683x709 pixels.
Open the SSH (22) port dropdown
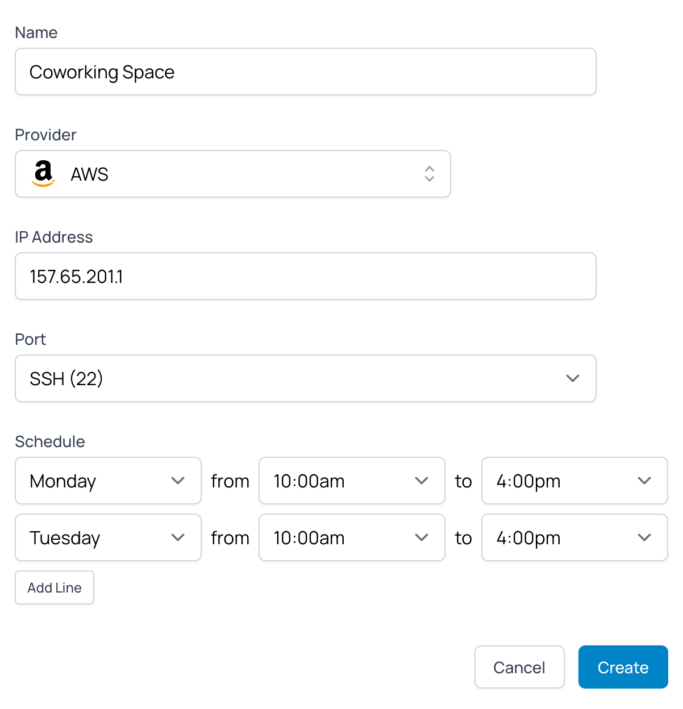pyautogui.click(x=306, y=378)
